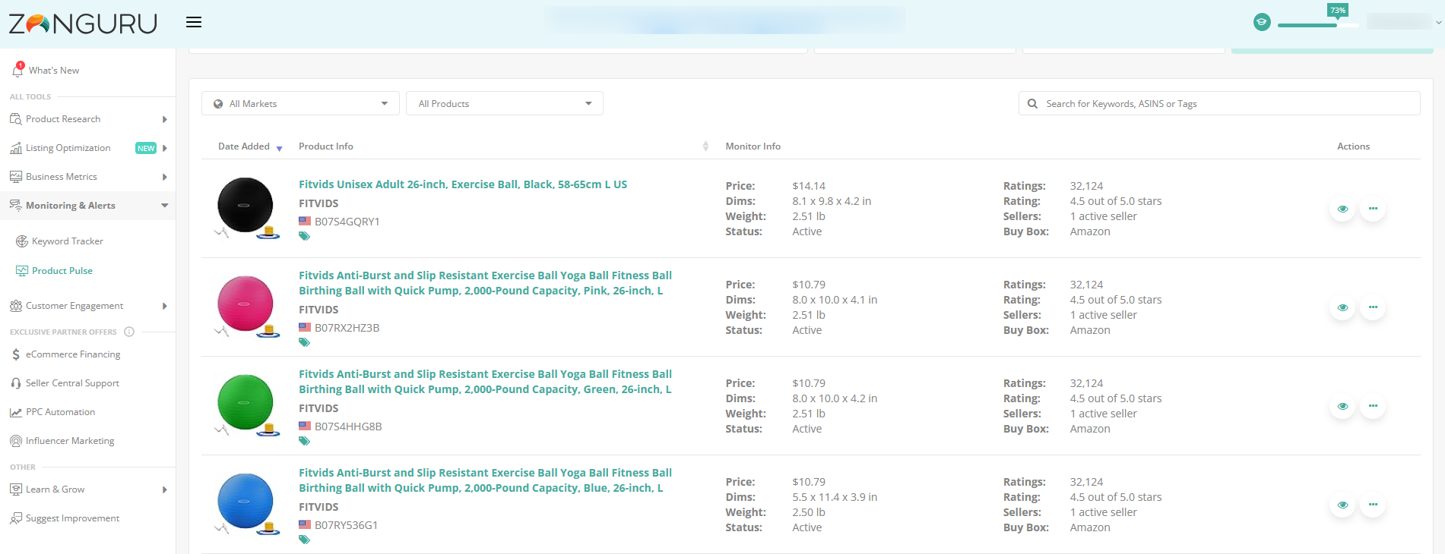Open Suggest Improvement
This screenshot has width=1445, height=554.
pos(72,518)
